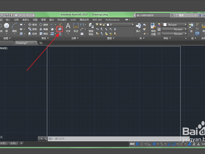Switch to the View (视图) ribbon tab
Image resolution: width=205 pixels, height=154 pixels.
pyautogui.click(x=35, y=20)
